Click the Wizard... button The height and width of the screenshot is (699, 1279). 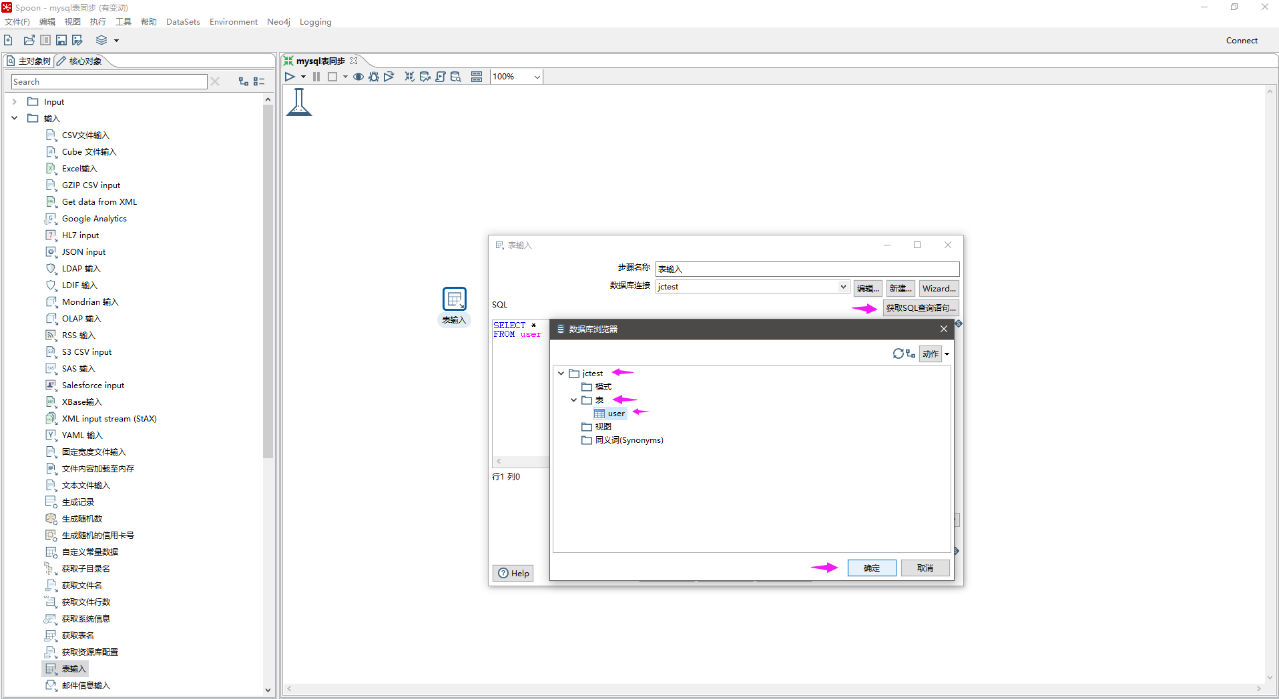[x=939, y=288]
